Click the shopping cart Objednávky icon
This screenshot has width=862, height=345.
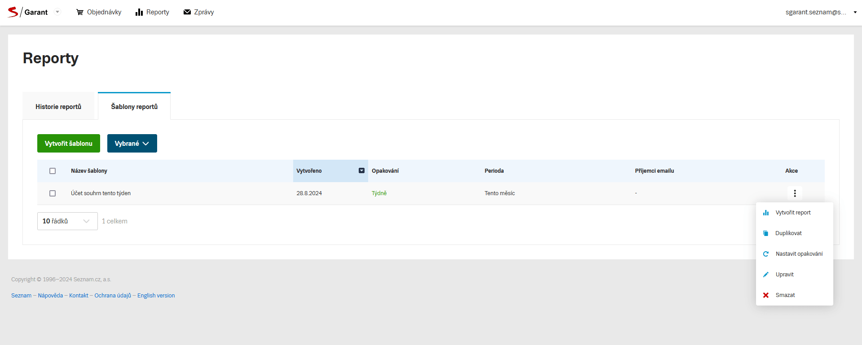click(80, 12)
